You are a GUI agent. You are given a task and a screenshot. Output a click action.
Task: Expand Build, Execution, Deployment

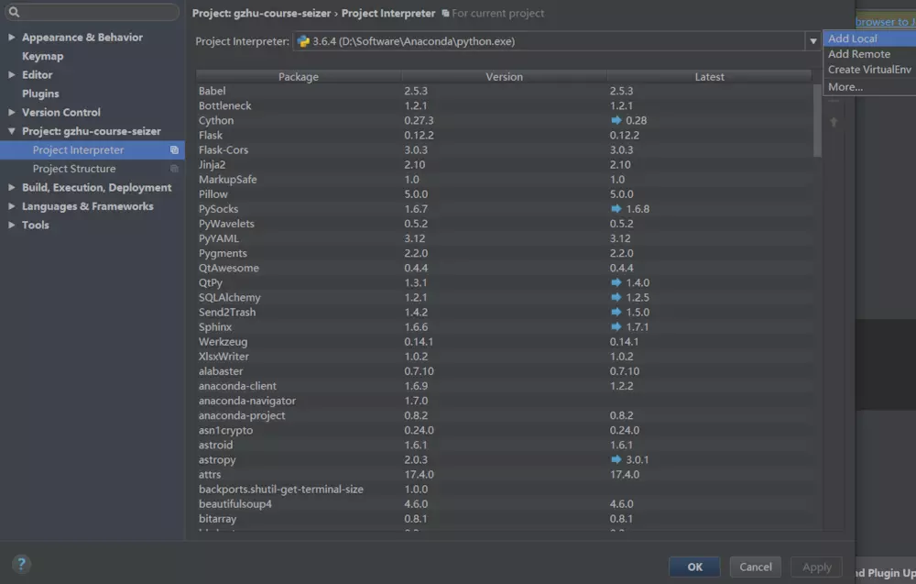click(x=11, y=188)
